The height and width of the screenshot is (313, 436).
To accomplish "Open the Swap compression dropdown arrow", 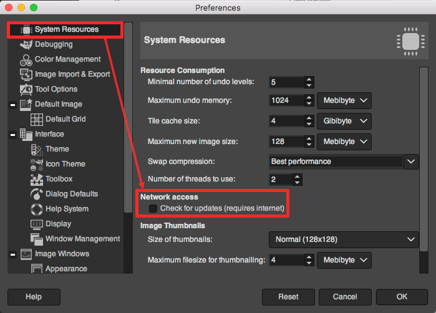I will [411, 161].
